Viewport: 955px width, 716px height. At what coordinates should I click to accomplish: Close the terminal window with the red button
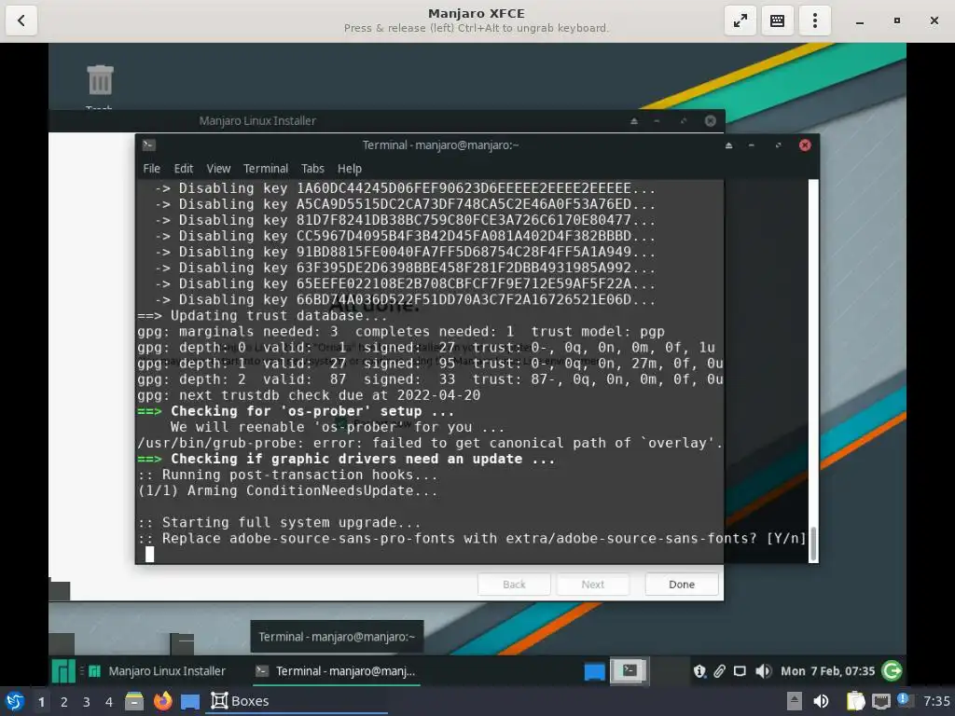(805, 145)
